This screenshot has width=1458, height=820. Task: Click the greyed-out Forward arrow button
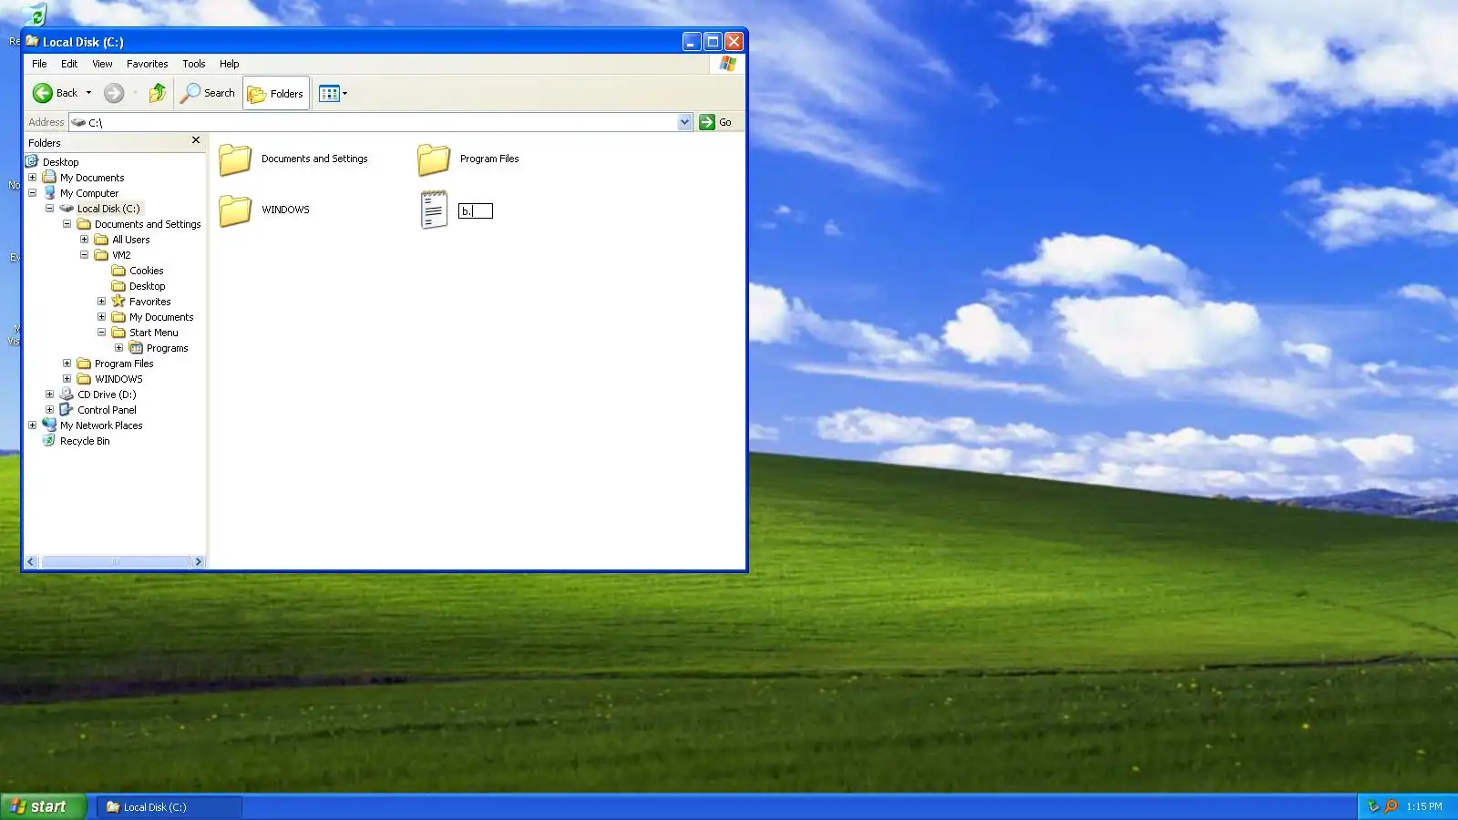[x=114, y=93]
